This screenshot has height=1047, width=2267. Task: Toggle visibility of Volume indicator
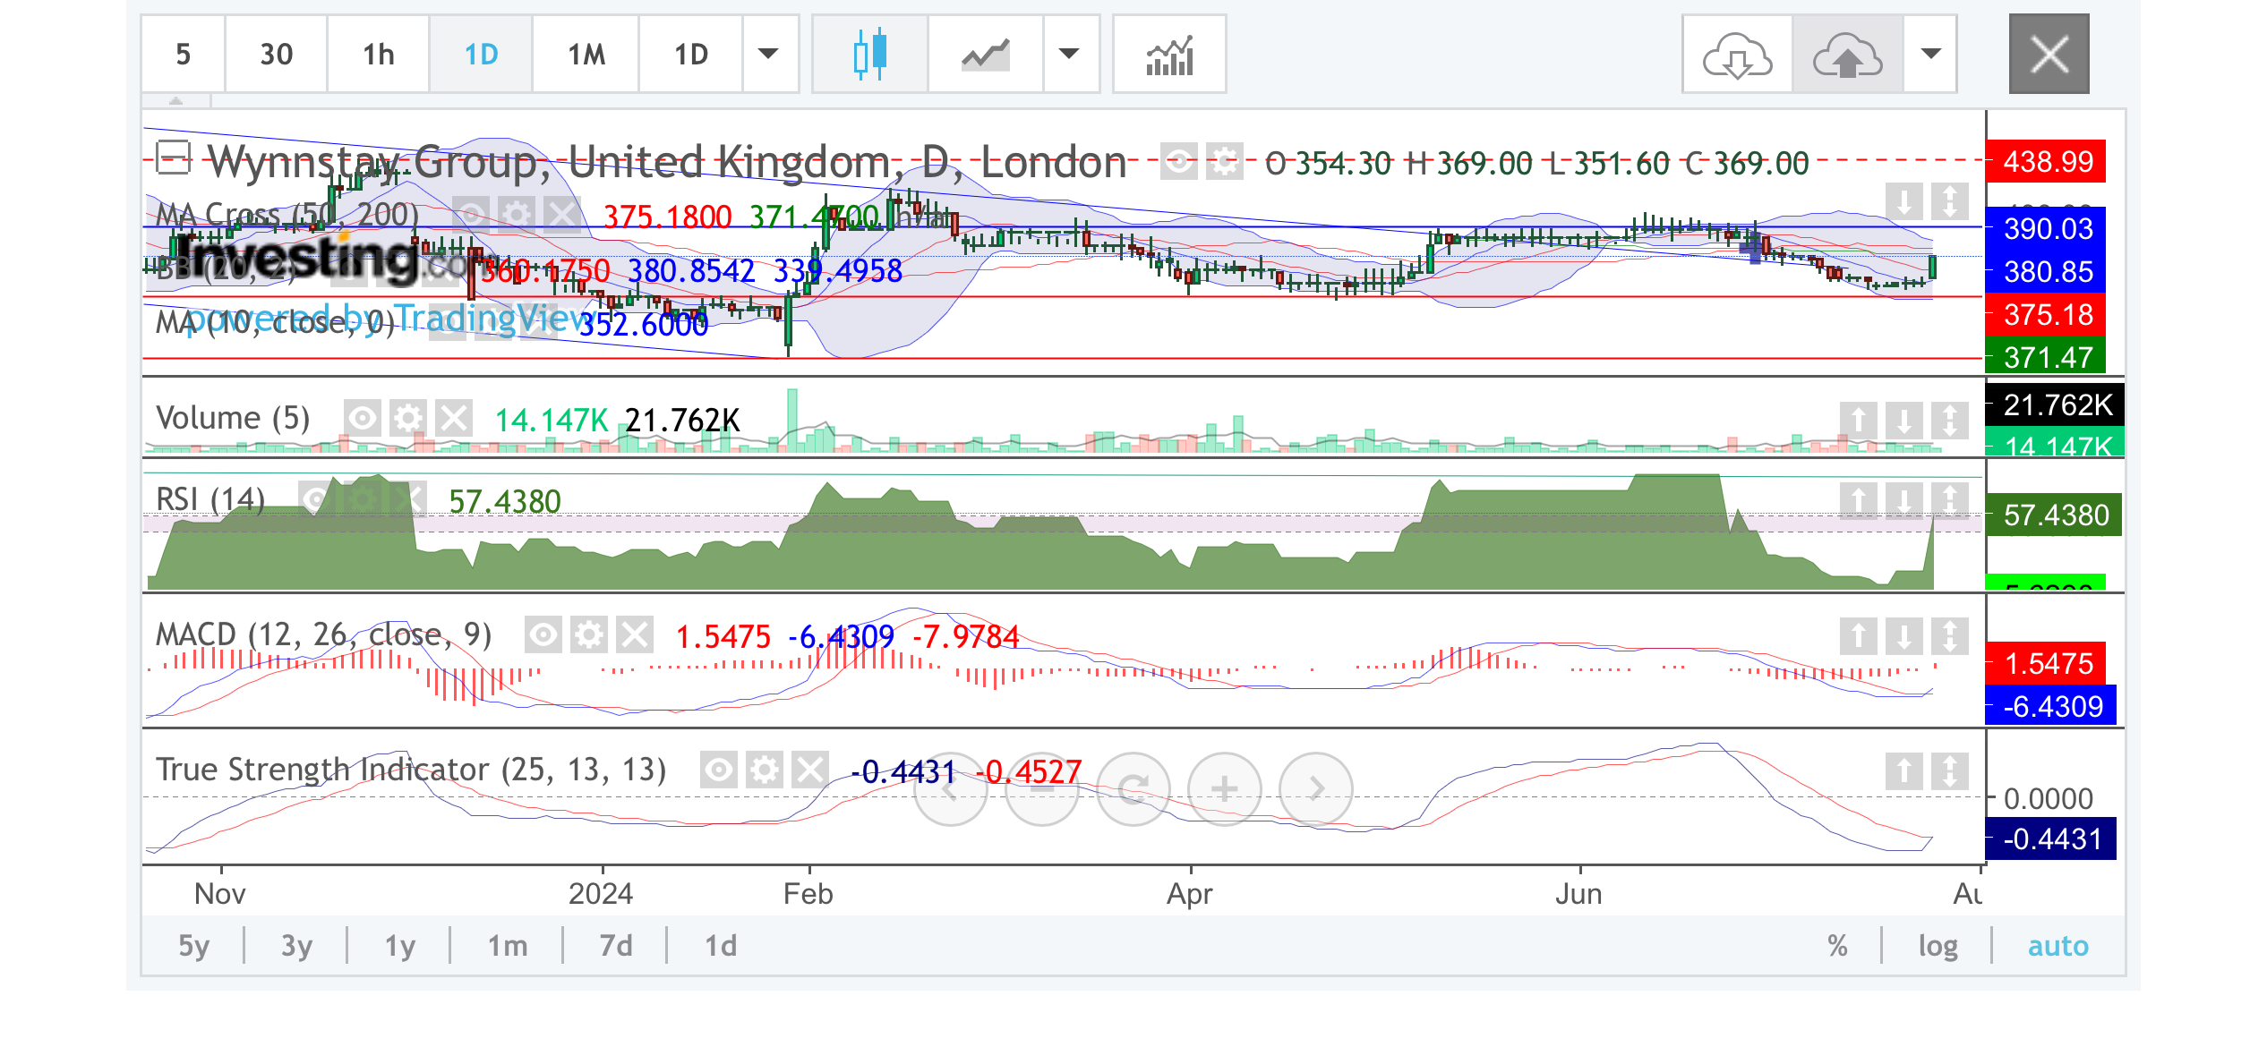click(x=363, y=418)
